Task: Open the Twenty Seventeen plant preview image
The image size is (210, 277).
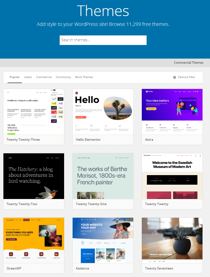Action: coord(172,241)
